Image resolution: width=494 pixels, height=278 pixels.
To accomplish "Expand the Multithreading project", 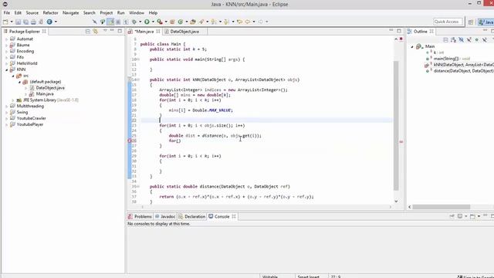I will [x=7, y=107].
